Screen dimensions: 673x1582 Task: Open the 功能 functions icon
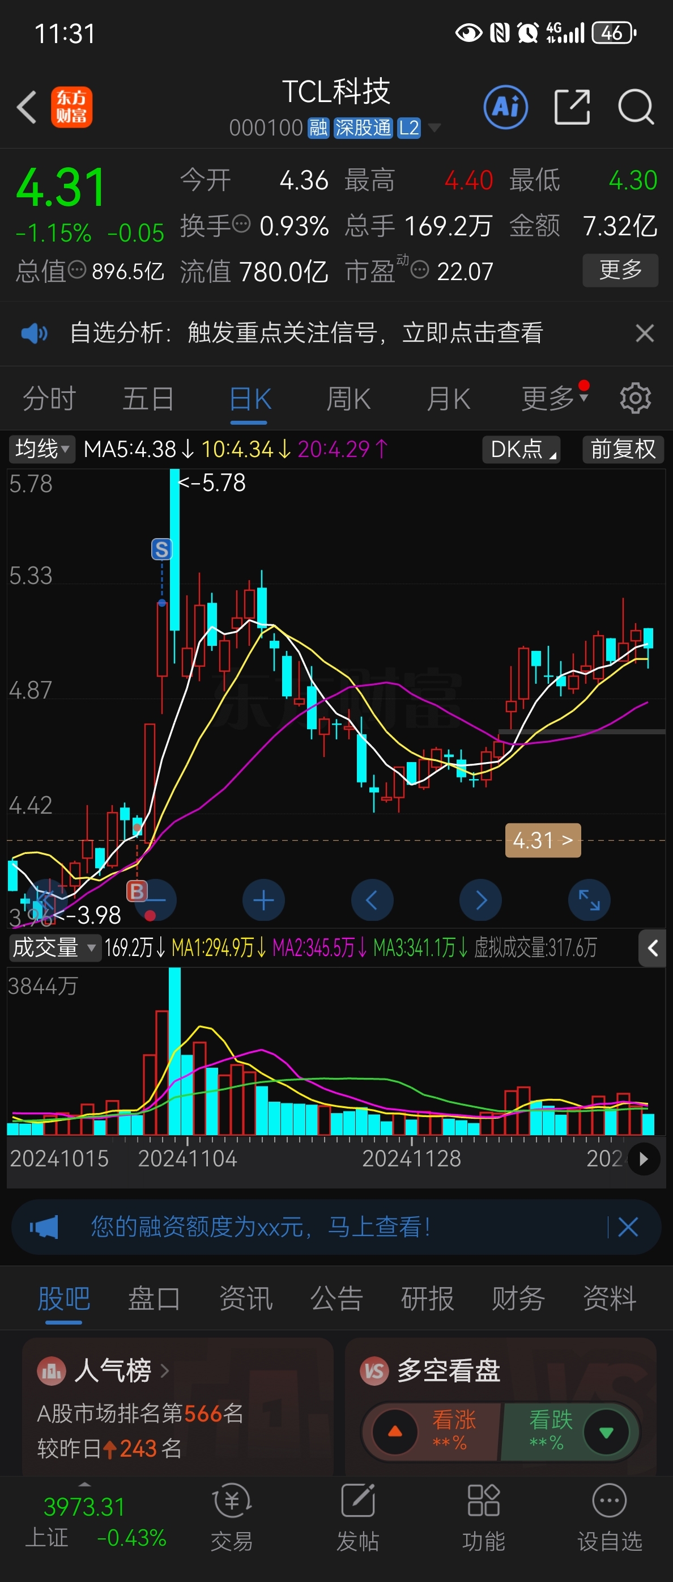tap(484, 1517)
